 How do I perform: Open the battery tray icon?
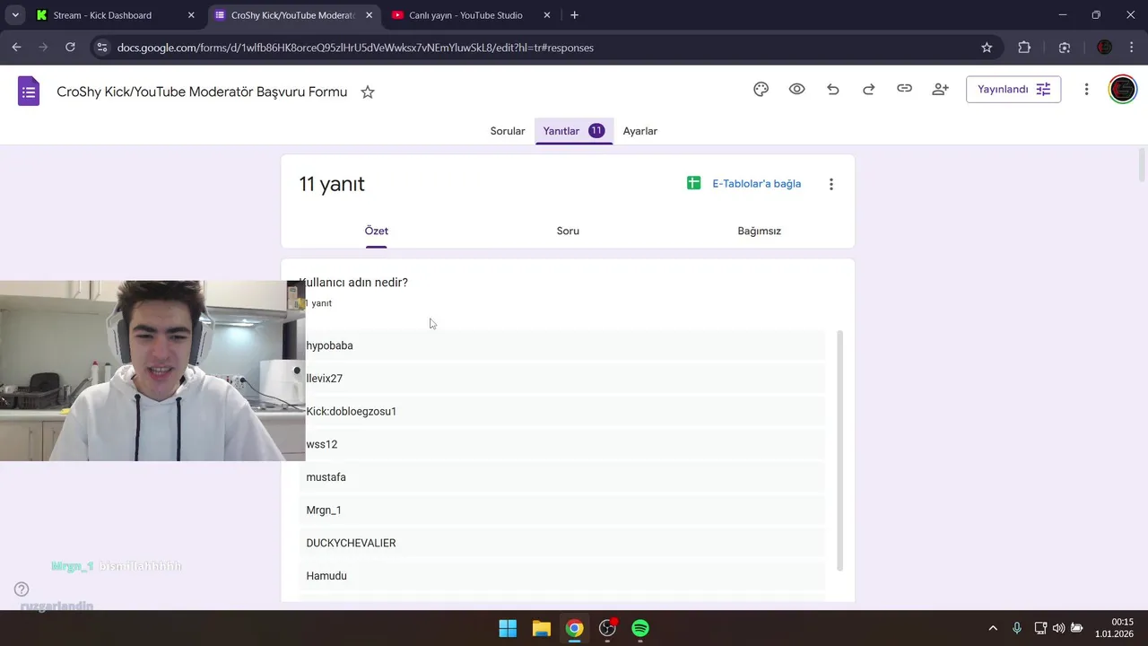point(1076,628)
